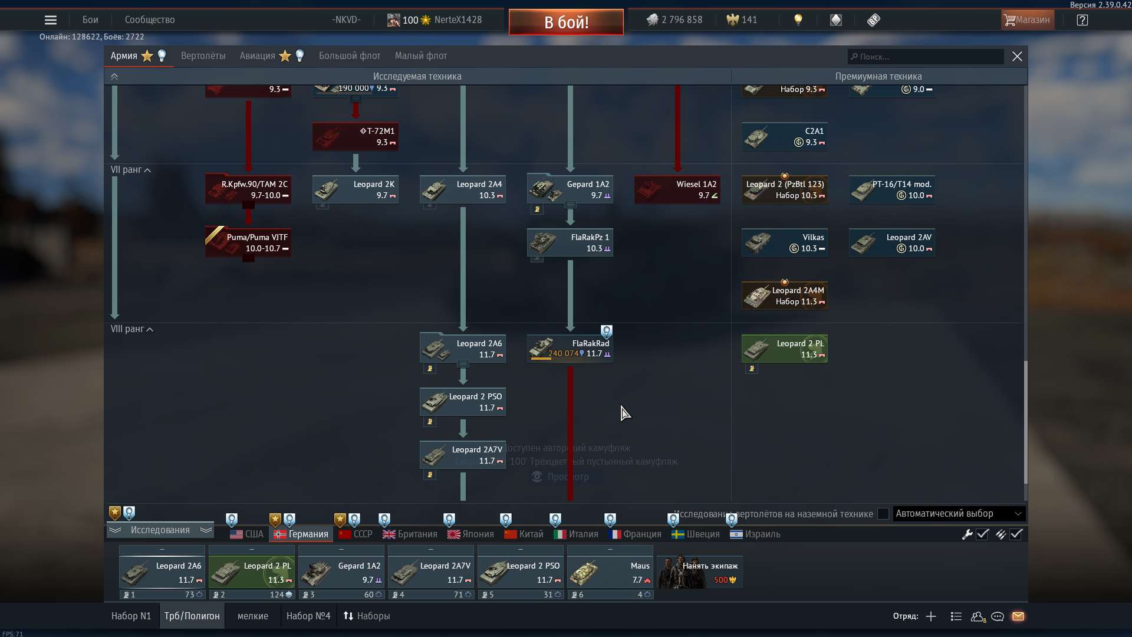
Task: Click the Golden Eagles currency icon
Action: 732,20
